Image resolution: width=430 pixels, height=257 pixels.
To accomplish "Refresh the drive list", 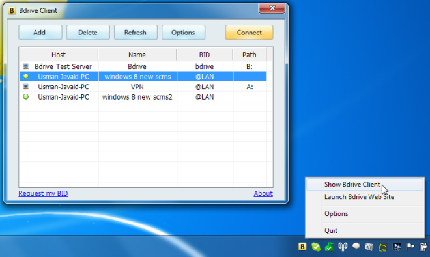I will tap(136, 33).
